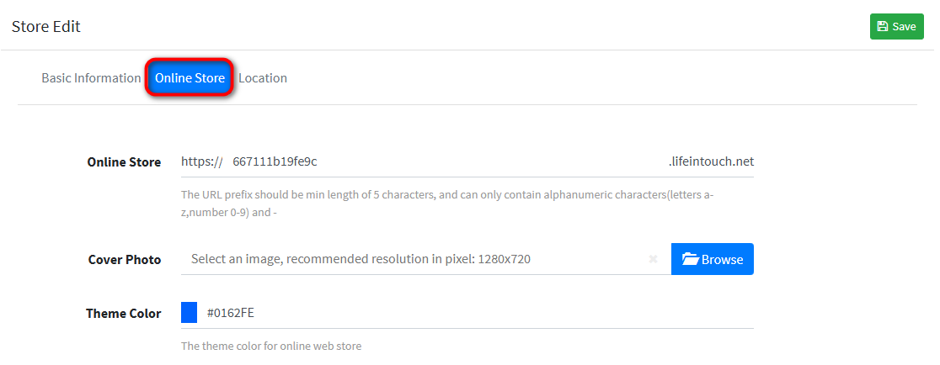
Task: Click the Theme Color field label
Action: pos(123,314)
